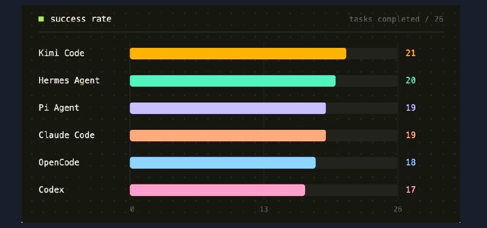This screenshot has height=228, width=487.
Task: Click the 'Hermes Agent' label
Action: pos(69,80)
